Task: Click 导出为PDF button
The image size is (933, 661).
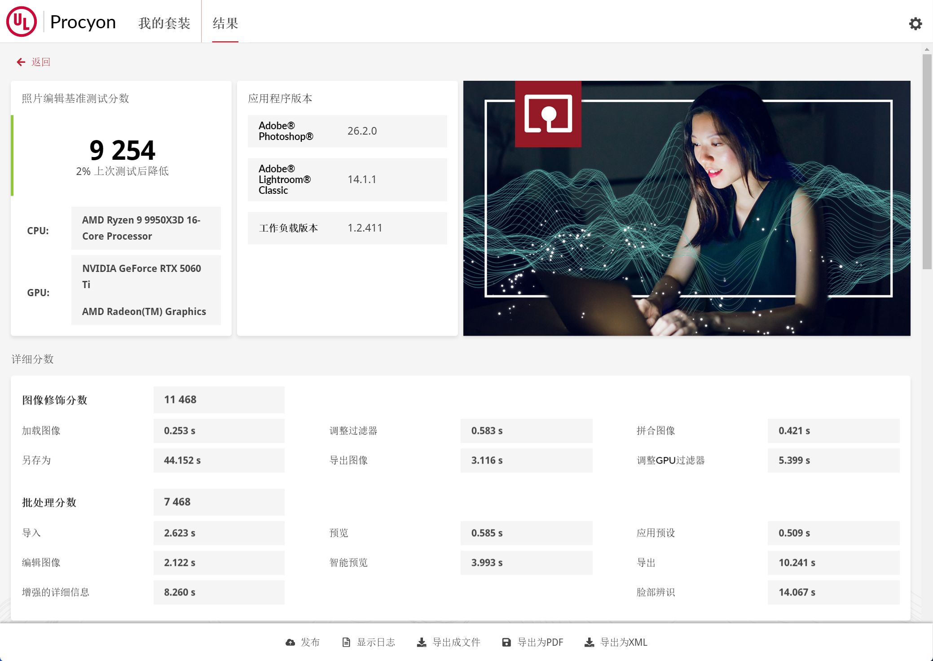Action: [x=540, y=643]
